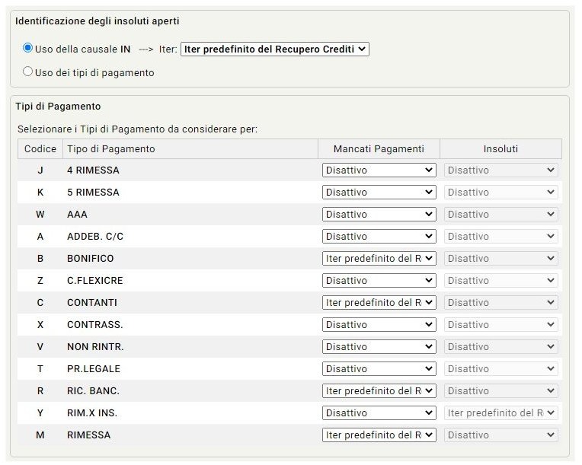
Task: Change Mancati Pagamenti selection for RIMESSA row M
Action: point(379,435)
